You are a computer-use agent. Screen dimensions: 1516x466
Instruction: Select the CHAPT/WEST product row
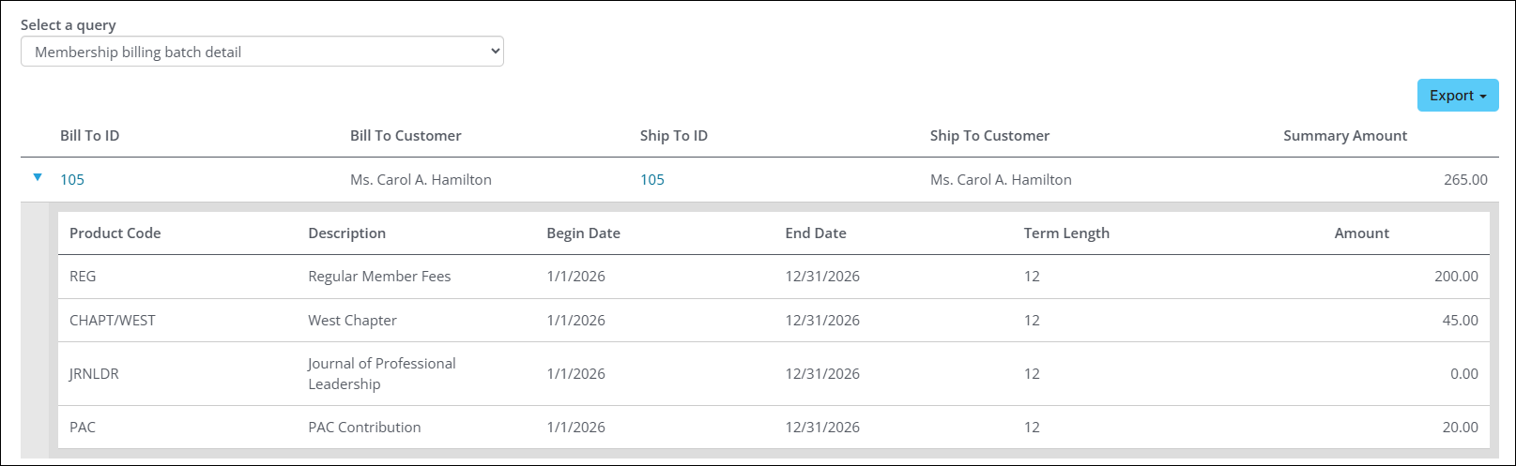[x=113, y=321]
